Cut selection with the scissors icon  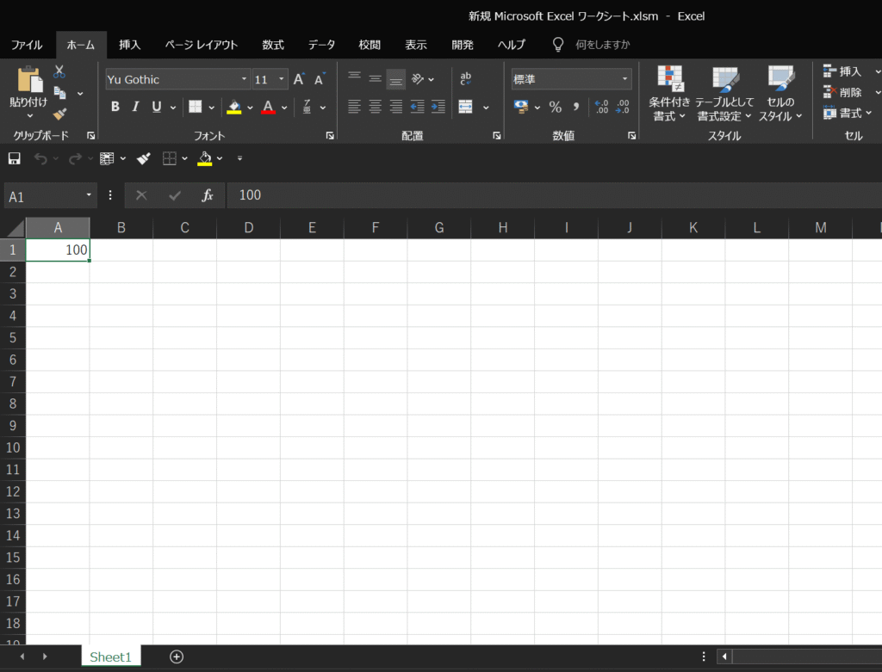pos(59,71)
